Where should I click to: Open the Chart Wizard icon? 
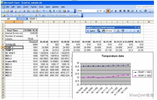click(x=65, y=11)
